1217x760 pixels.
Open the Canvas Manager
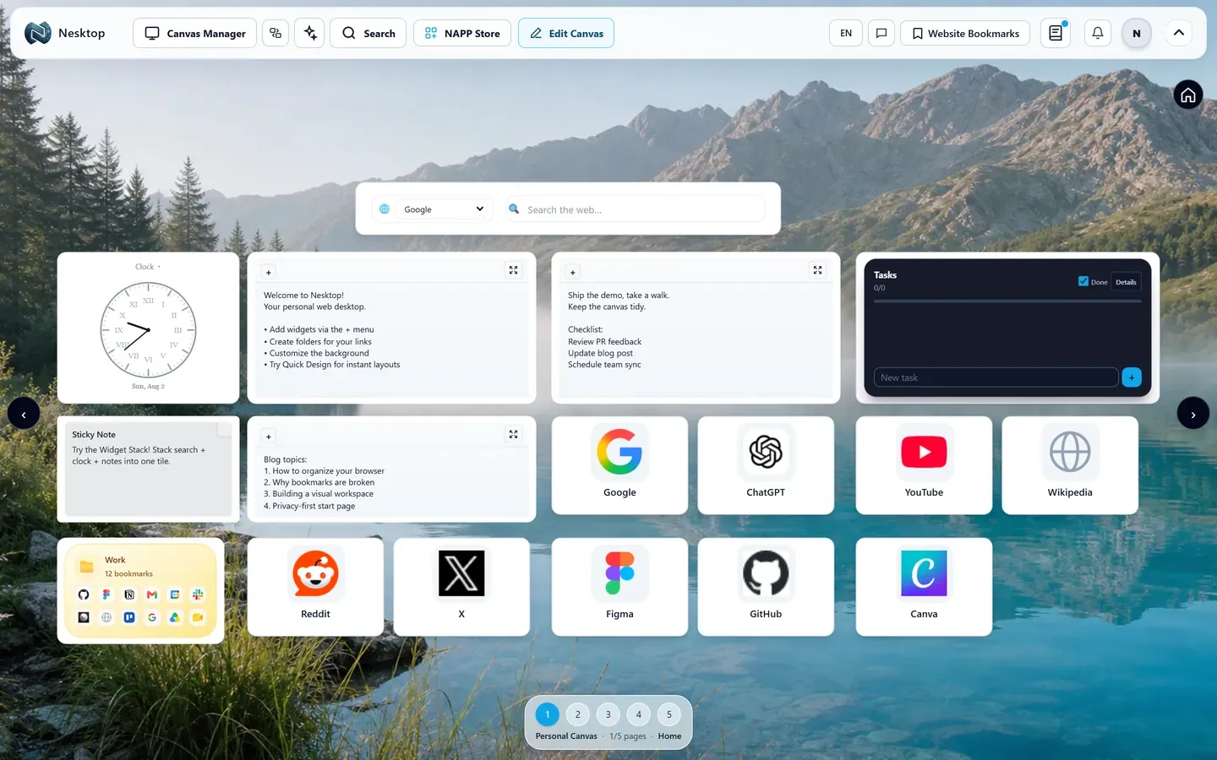[194, 33]
